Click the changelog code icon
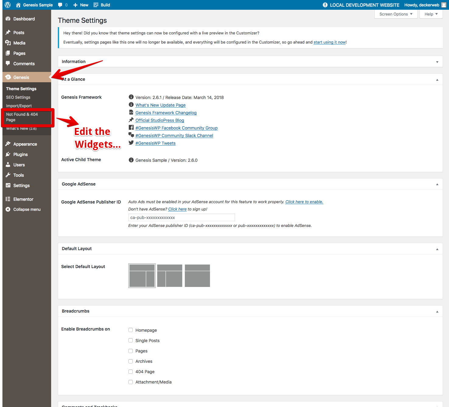 tap(131, 112)
